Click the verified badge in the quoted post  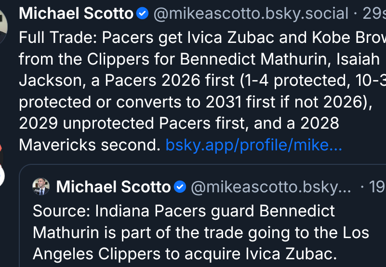pos(180,187)
